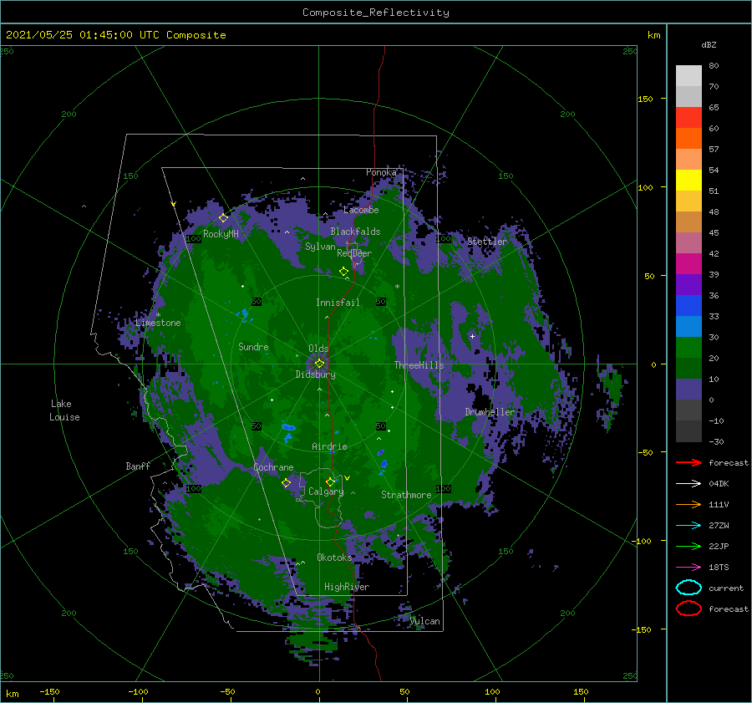Pick the bright yellow swatch in dBZ legend
Screen dimensions: 752x703
688,181
